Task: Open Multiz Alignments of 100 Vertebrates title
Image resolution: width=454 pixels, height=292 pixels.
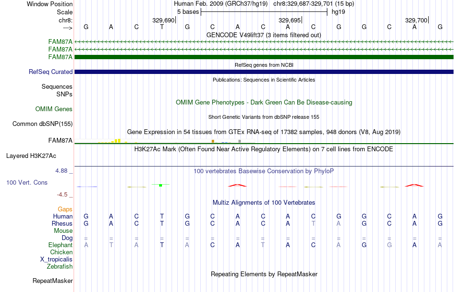Action: coord(264,203)
